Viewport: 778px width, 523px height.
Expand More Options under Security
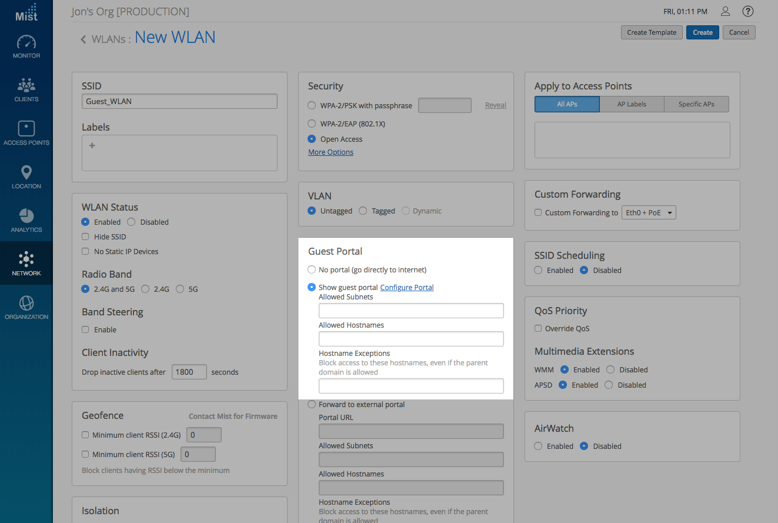[x=330, y=152]
